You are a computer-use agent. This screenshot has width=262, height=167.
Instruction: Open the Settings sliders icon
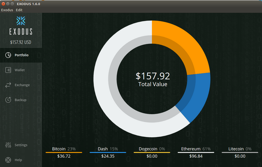8,145
